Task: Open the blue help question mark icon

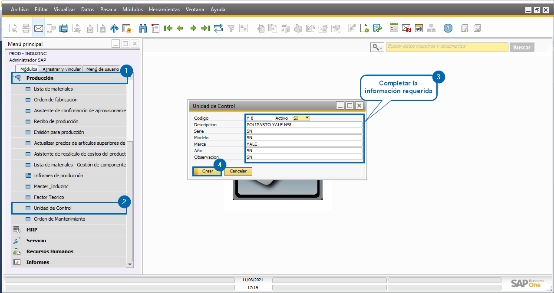Action: pyautogui.click(x=448, y=29)
